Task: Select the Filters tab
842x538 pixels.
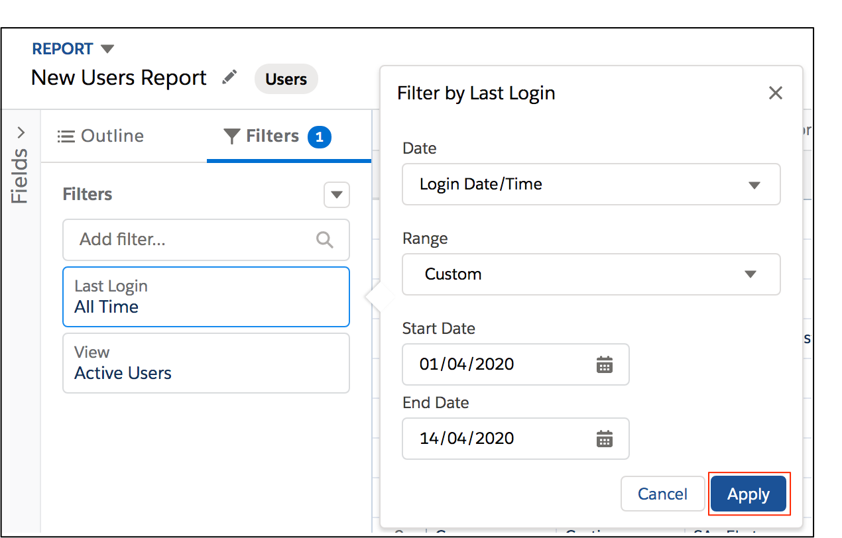Action: pyautogui.click(x=272, y=136)
